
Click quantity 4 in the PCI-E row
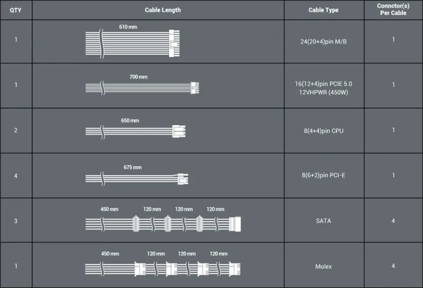[x=16, y=176]
